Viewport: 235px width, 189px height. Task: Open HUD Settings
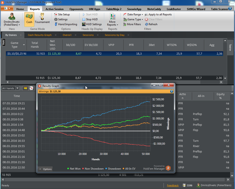pos(92,24)
